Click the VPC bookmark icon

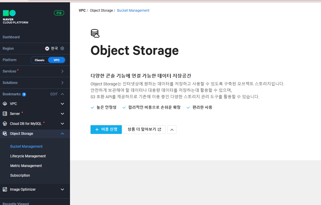point(5,104)
